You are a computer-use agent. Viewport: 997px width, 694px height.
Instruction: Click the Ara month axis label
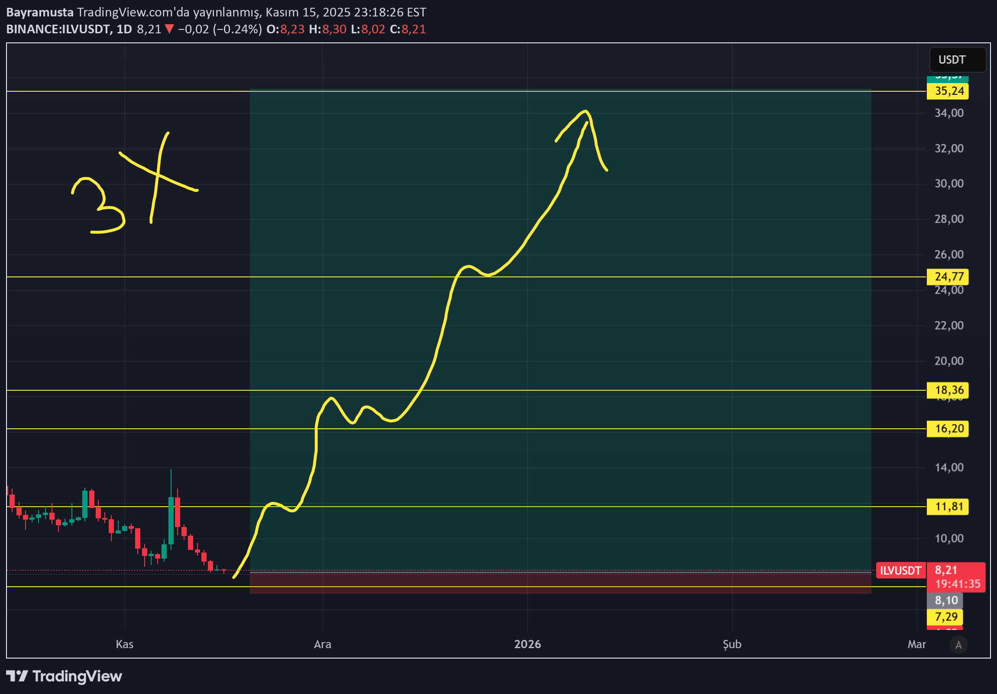(x=322, y=644)
